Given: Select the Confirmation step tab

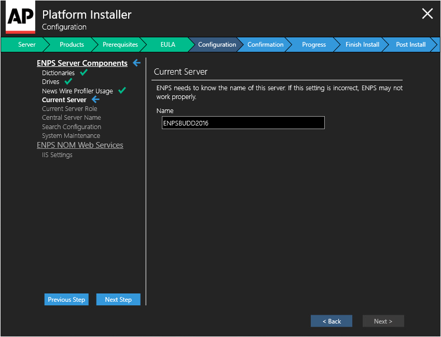Looking at the screenshot, I should coord(265,45).
